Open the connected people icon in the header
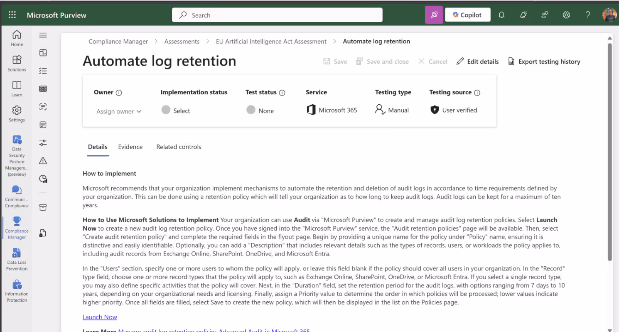This screenshot has height=332, width=619. pos(545,15)
